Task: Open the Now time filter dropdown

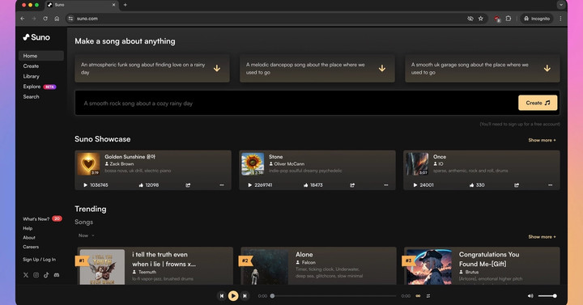Action: click(87, 235)
